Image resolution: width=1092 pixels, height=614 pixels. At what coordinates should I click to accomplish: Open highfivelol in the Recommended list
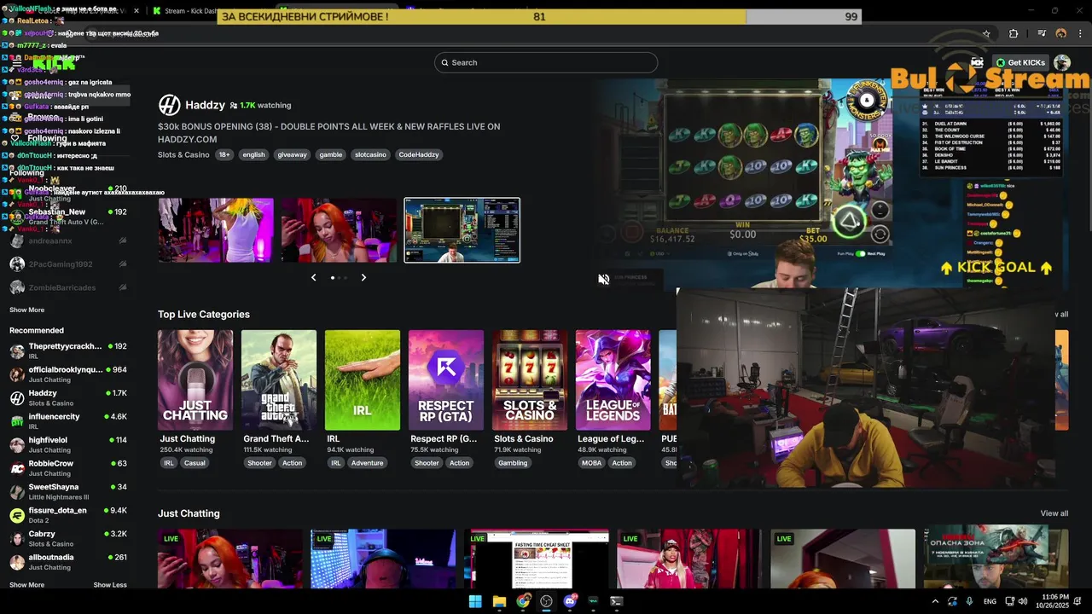click(68, 444)
